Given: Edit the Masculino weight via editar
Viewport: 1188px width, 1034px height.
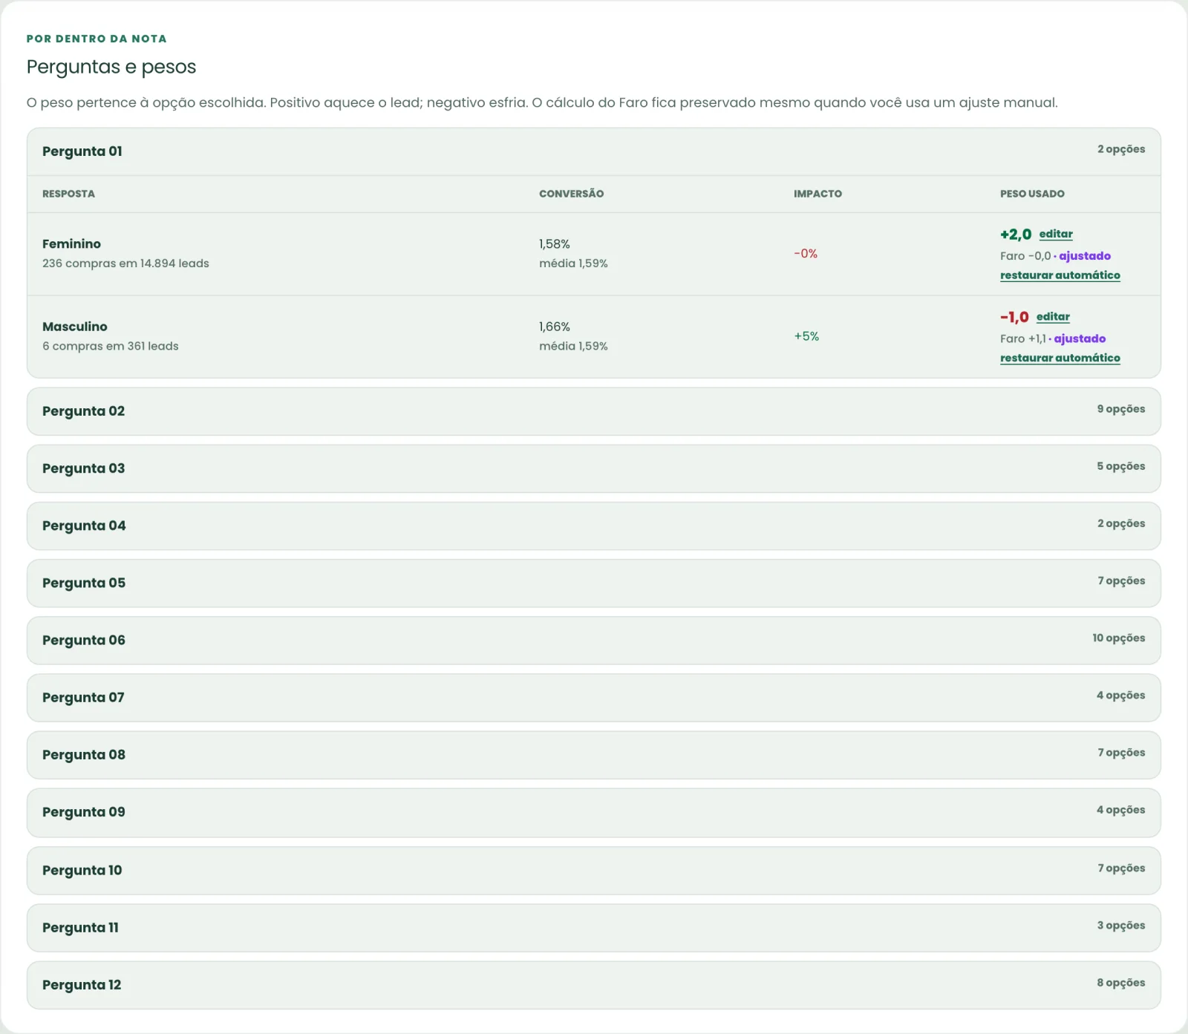Looking at the screenshot, I should pos(1053,317).
